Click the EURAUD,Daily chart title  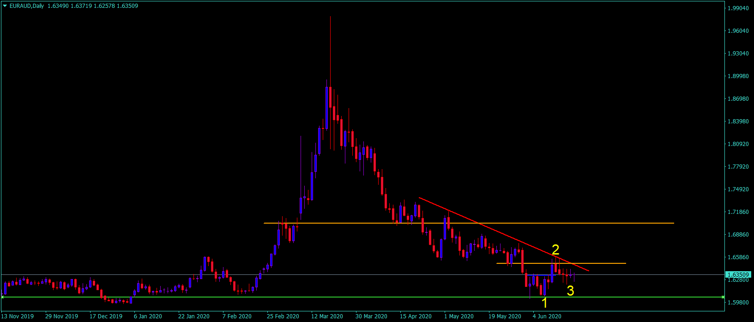click(27, 6)
